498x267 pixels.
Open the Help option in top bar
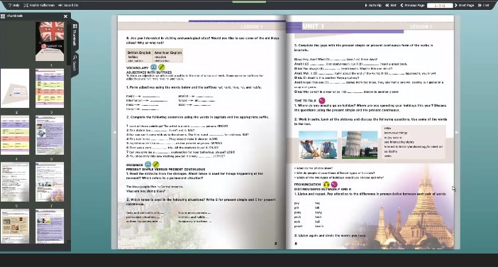pyautogui.click(x=14, y=6)
